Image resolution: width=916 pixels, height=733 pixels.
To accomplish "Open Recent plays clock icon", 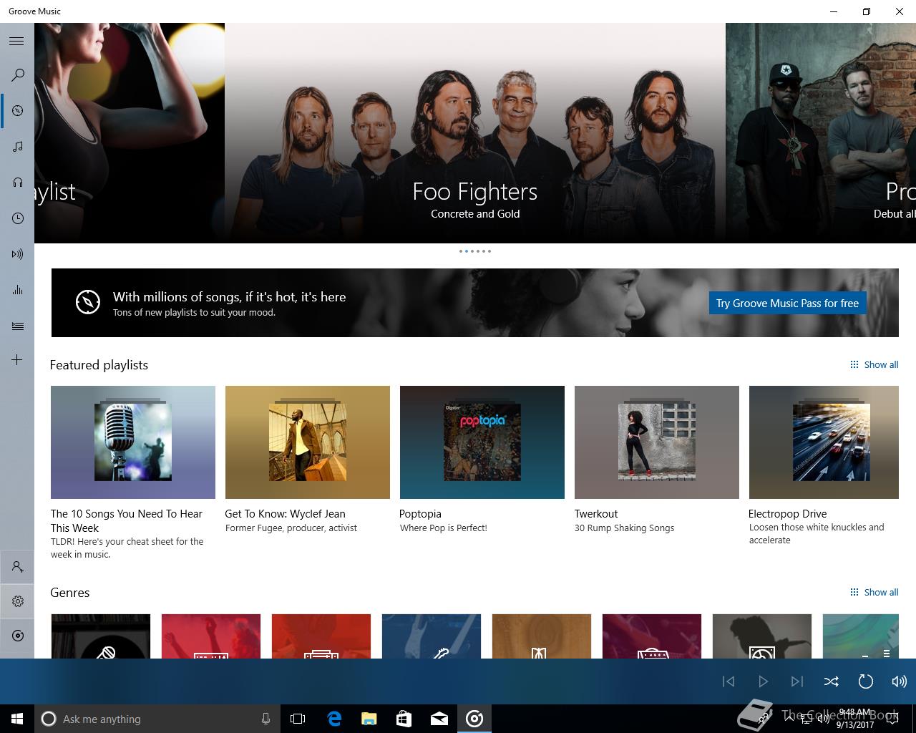I will click(17, 218).
